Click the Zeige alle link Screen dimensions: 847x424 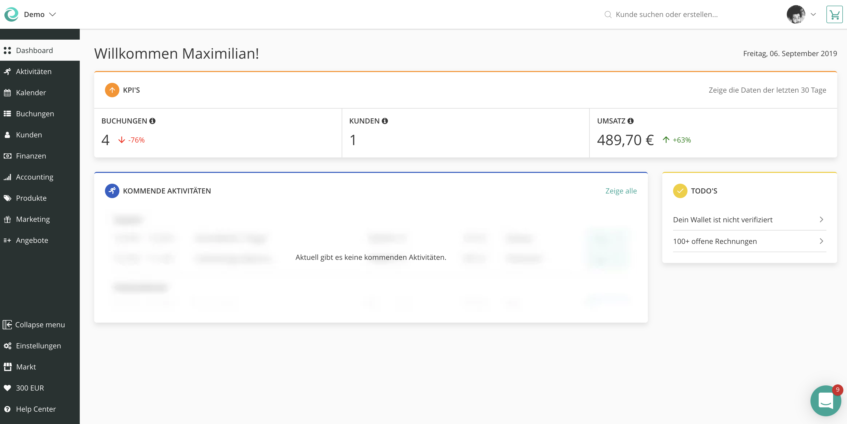pyautogui.click(x=621, y=191)
